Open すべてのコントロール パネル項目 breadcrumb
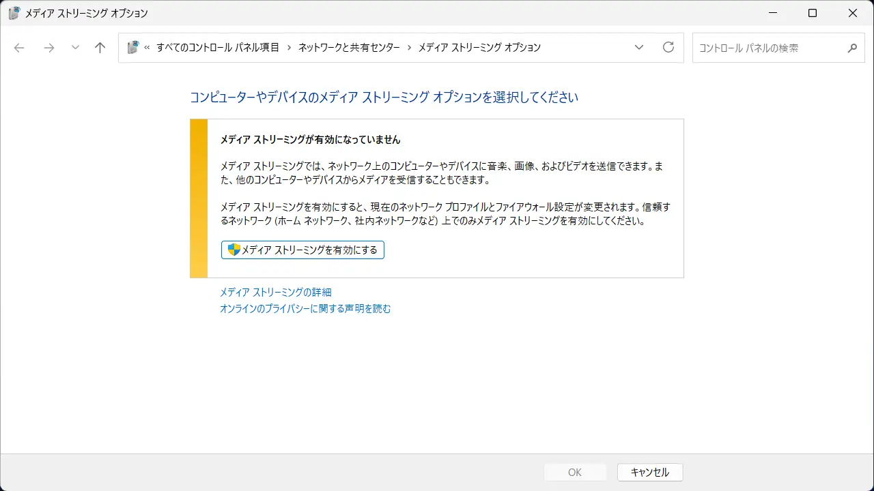This screenshot has width=874, height=491. tap(217, 48)
